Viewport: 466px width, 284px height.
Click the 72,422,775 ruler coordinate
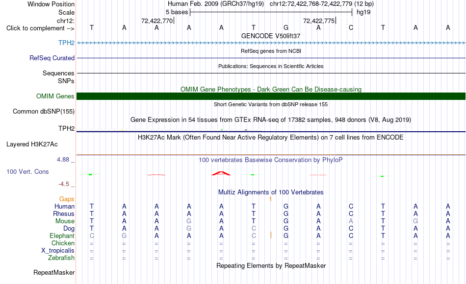pyautogui.click(x=319, y=21)
